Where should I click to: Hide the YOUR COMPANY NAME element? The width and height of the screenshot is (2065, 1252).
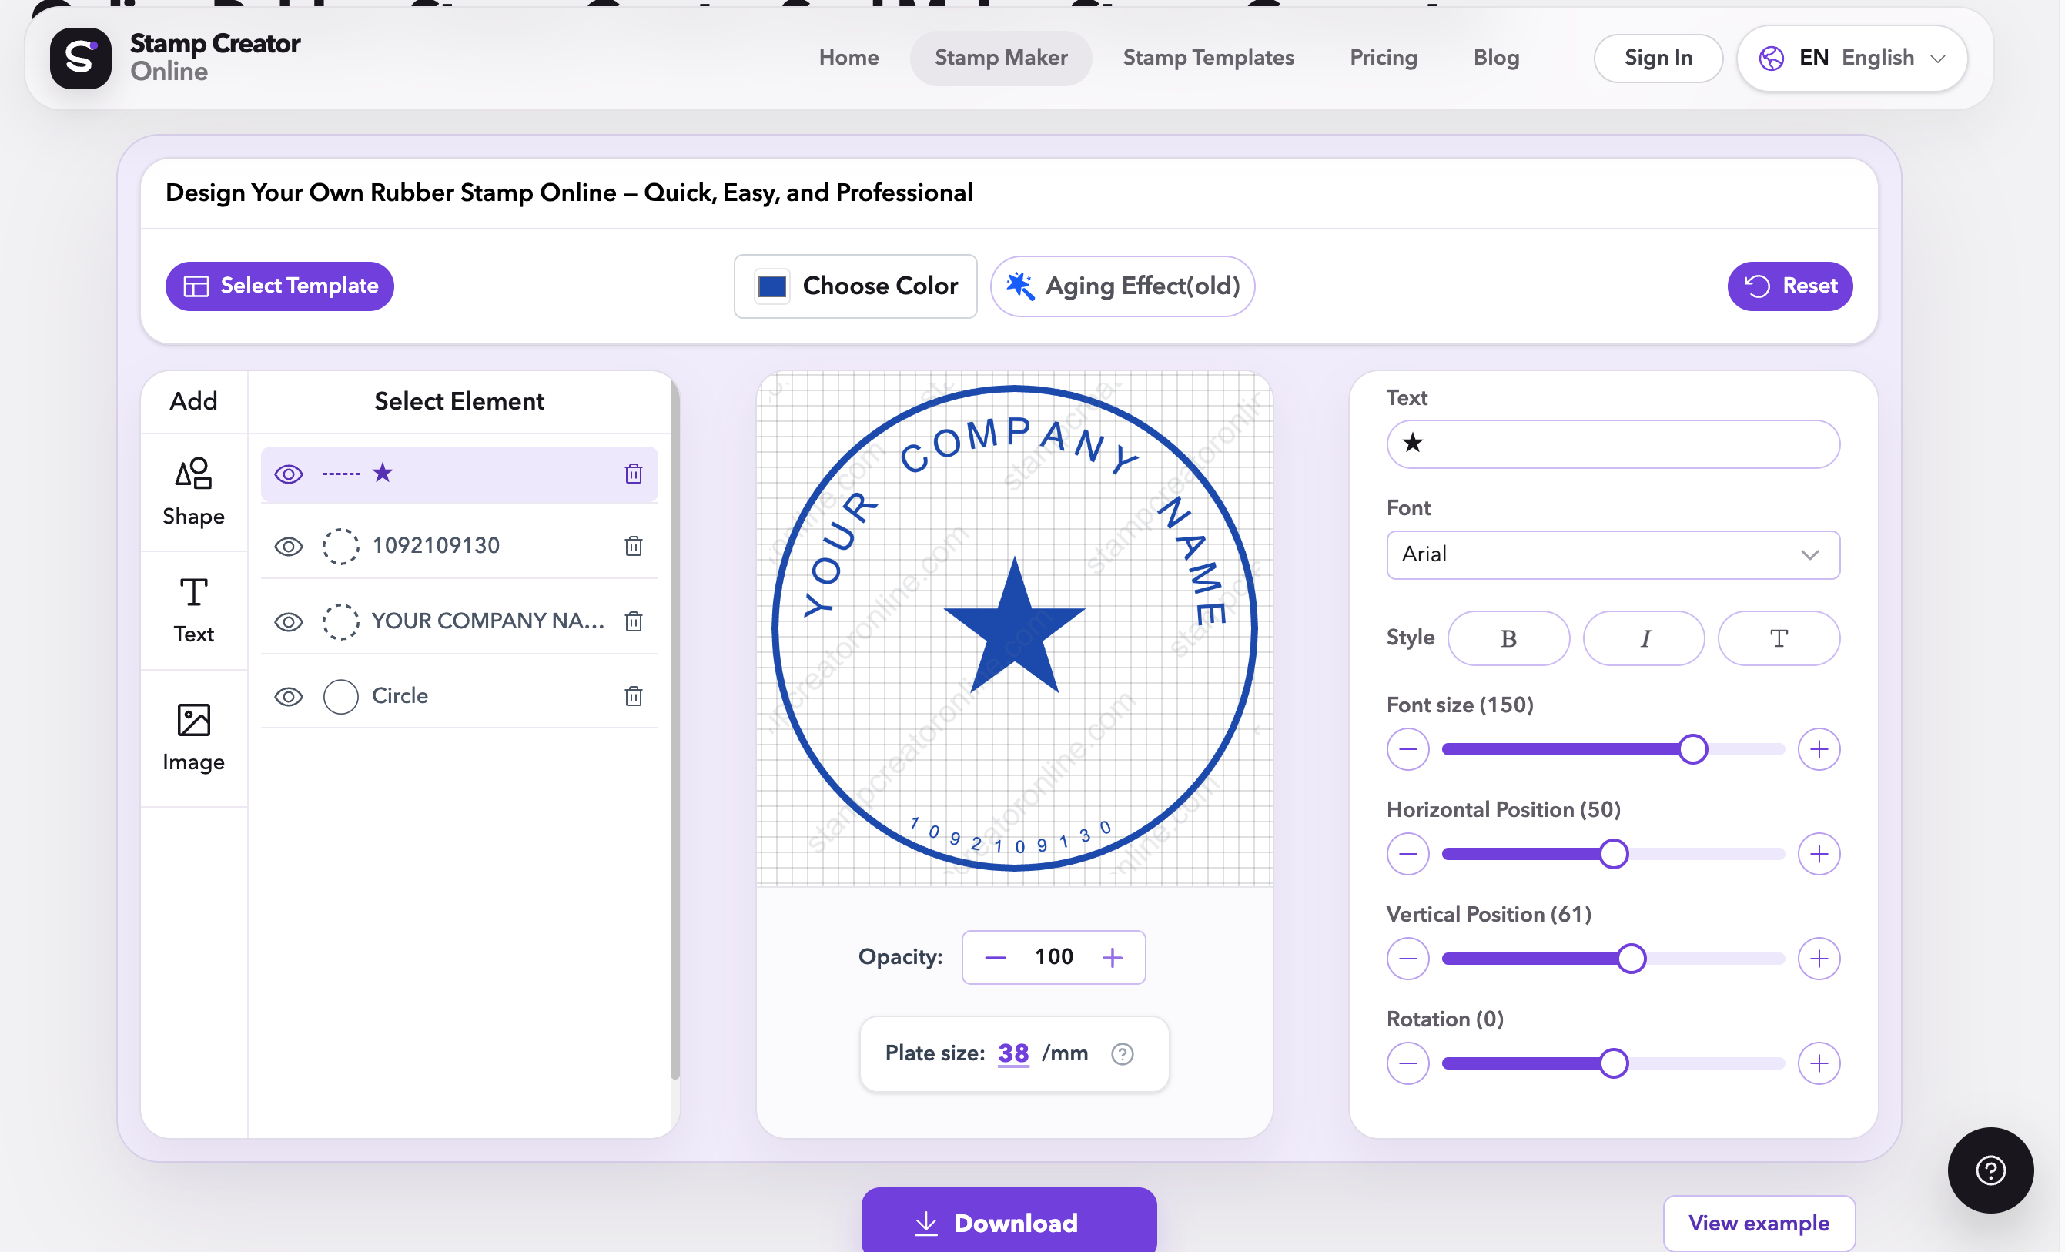(x=288, y=622)
